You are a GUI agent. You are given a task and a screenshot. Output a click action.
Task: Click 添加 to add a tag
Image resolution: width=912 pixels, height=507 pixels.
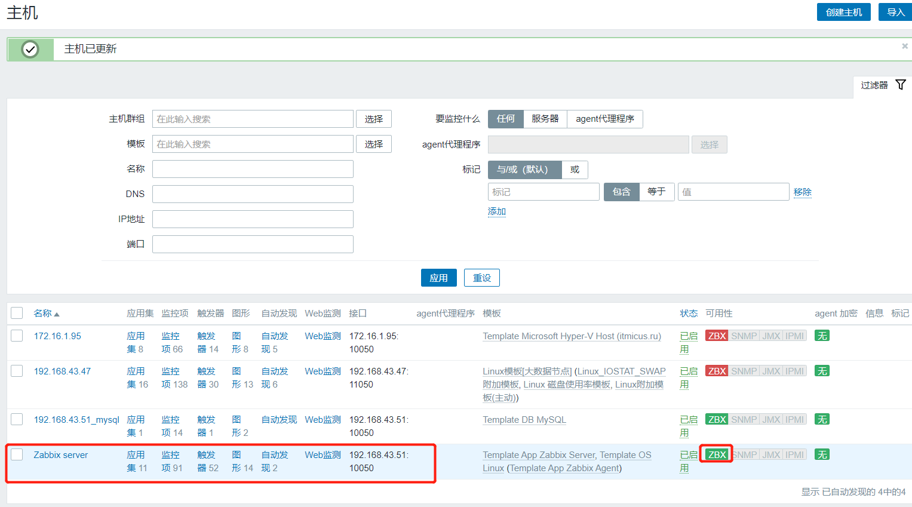(497, 211)
